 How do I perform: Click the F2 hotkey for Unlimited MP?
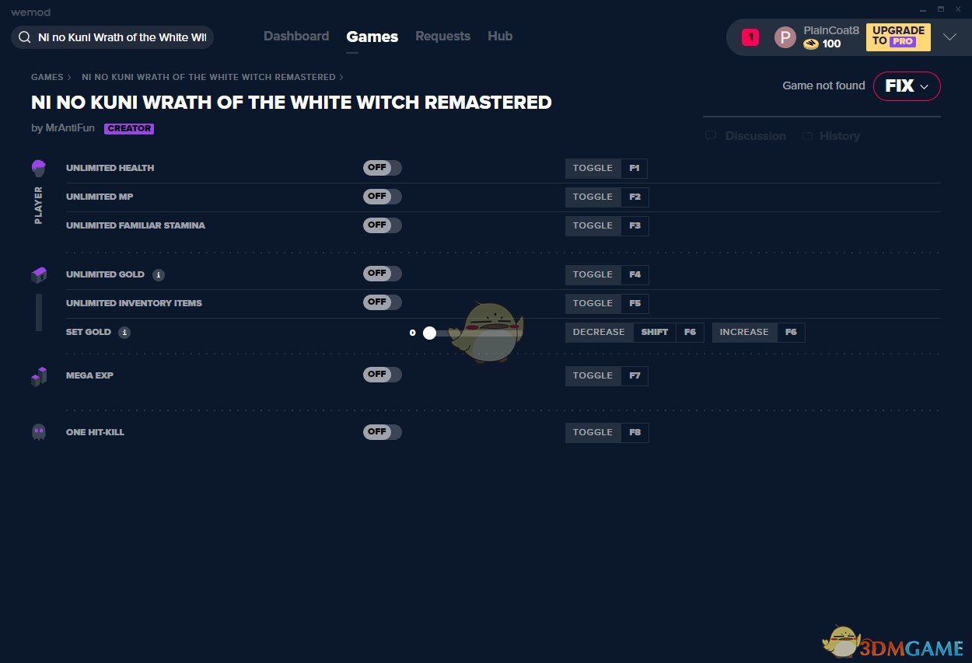pos(635,197)
